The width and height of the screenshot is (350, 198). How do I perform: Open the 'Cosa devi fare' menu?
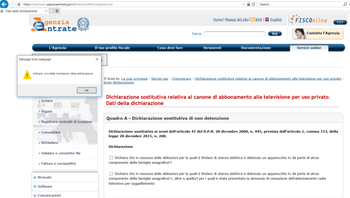[170, 48]
